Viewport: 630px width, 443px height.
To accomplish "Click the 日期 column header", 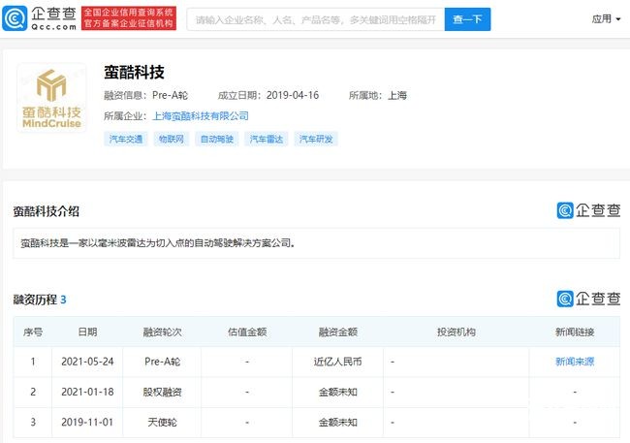I will tap(87, 332).
